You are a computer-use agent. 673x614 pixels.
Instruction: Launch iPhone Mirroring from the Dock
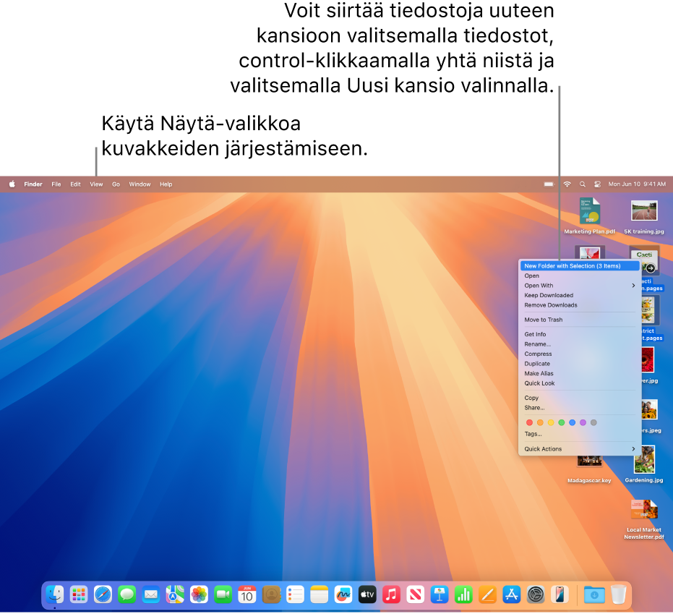(560, 594)
